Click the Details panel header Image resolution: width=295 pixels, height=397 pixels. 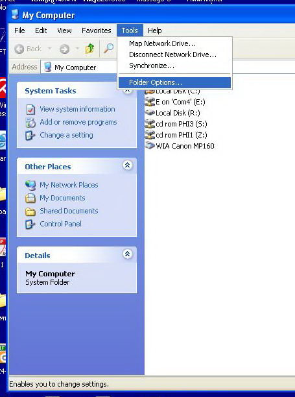[77, 255]
